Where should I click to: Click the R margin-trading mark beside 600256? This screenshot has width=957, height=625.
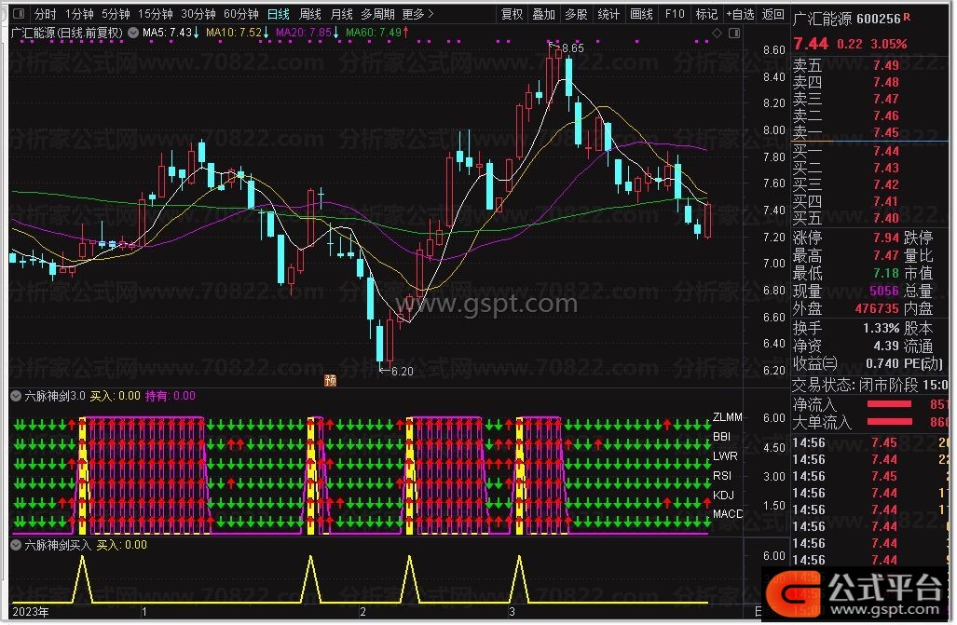[x=907, y=17]
